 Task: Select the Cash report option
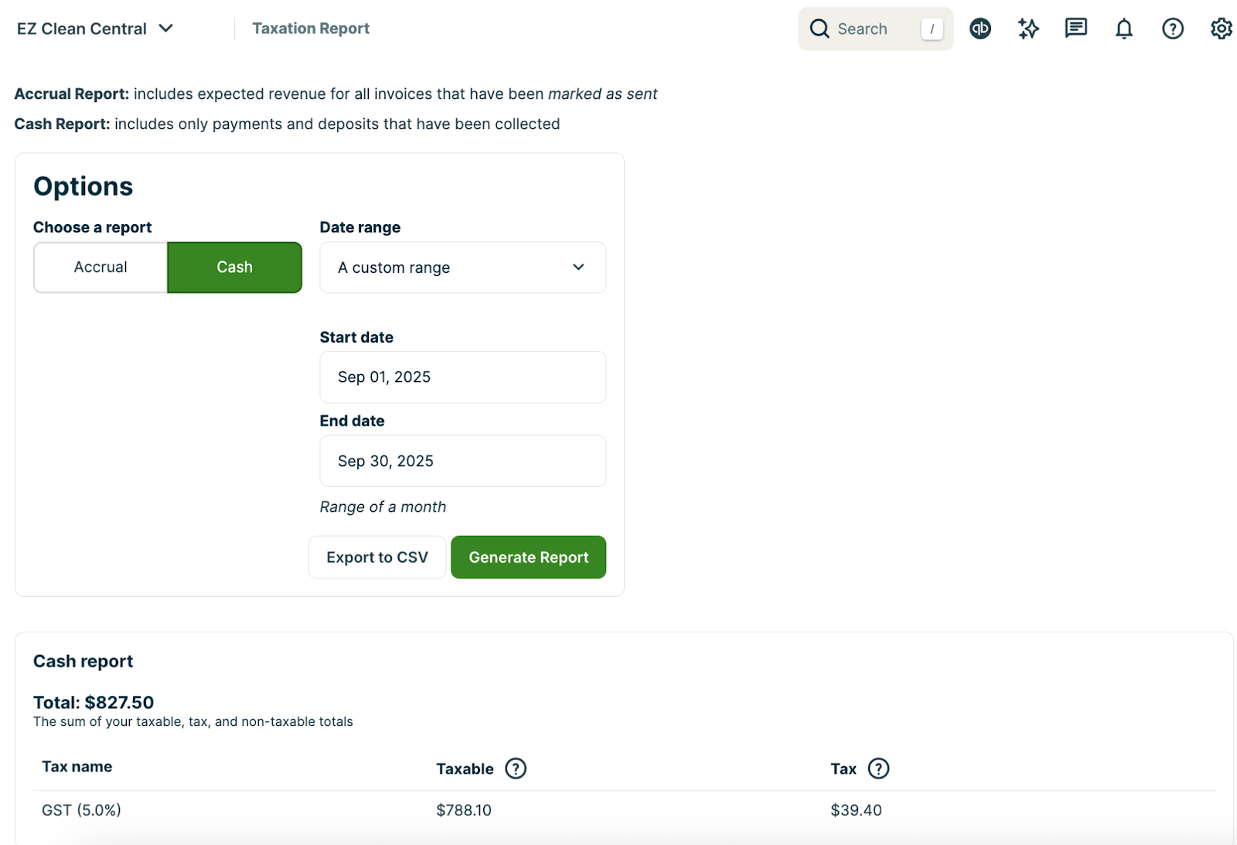point(234,267)
